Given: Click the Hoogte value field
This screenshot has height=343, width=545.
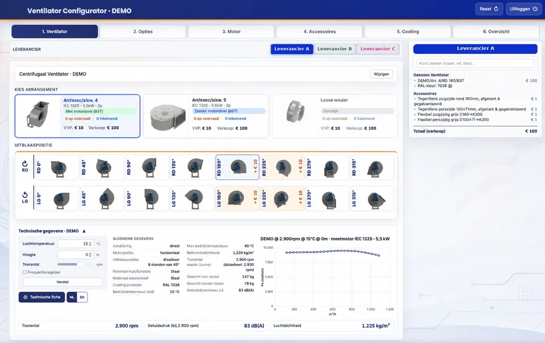Looking at the screenshot, I should 76,255.
